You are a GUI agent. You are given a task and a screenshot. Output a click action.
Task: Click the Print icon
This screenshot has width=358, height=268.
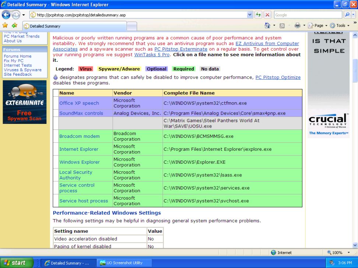tap(297, 25)
